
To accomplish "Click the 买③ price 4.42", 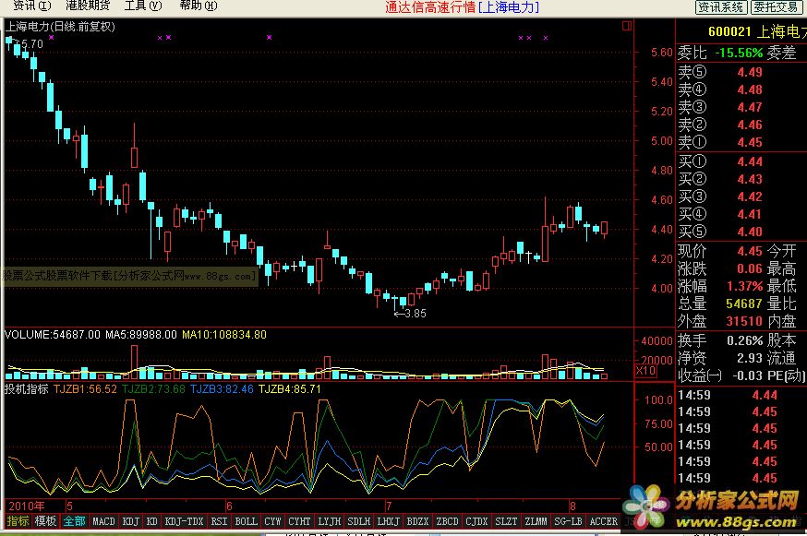I will point(750,197).
